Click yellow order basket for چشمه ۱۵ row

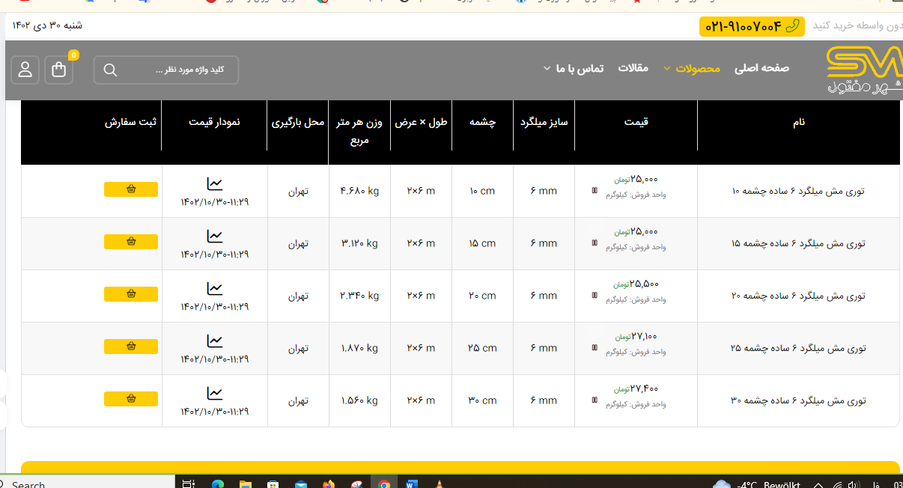(x=131, y=242)
